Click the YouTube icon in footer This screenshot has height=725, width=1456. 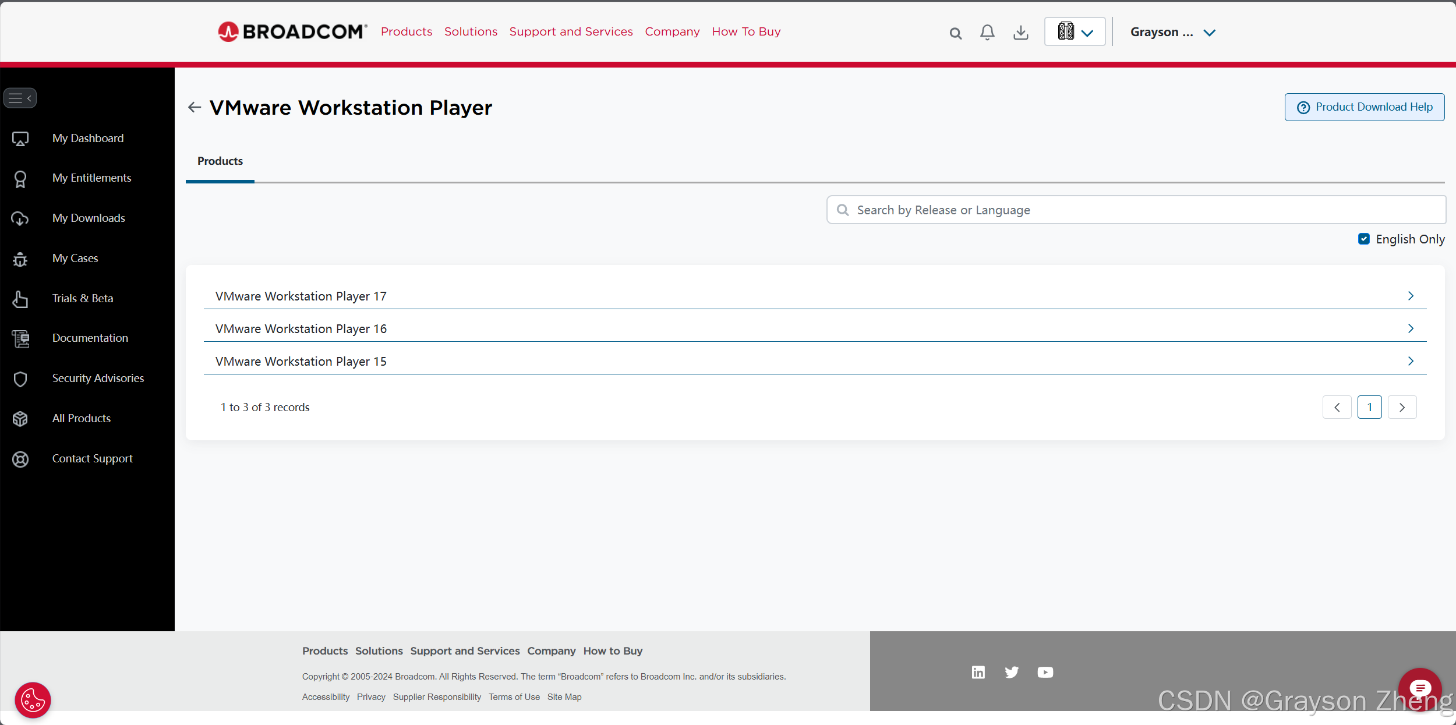1045,673
